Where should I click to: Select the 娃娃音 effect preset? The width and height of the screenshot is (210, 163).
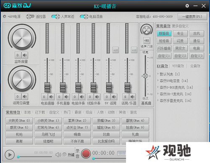pyautogui.click(x=164, y=41)
